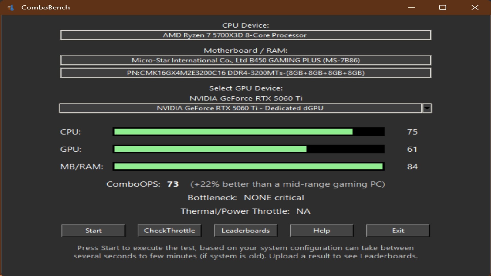Open the Leaderboards button
The width and height of the screenshot is (491, 276).
[x=245, y=231]
